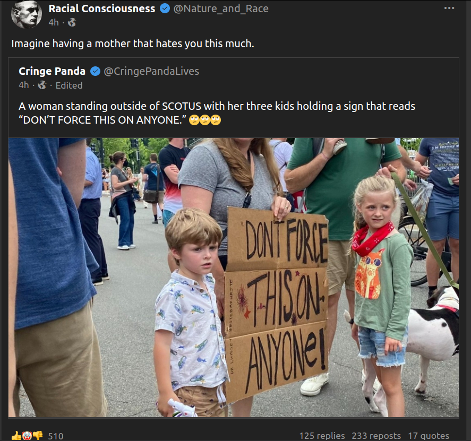The image size is (471, 441).
Task: Open the three-dot more options menu
Action: click(449, 8)
